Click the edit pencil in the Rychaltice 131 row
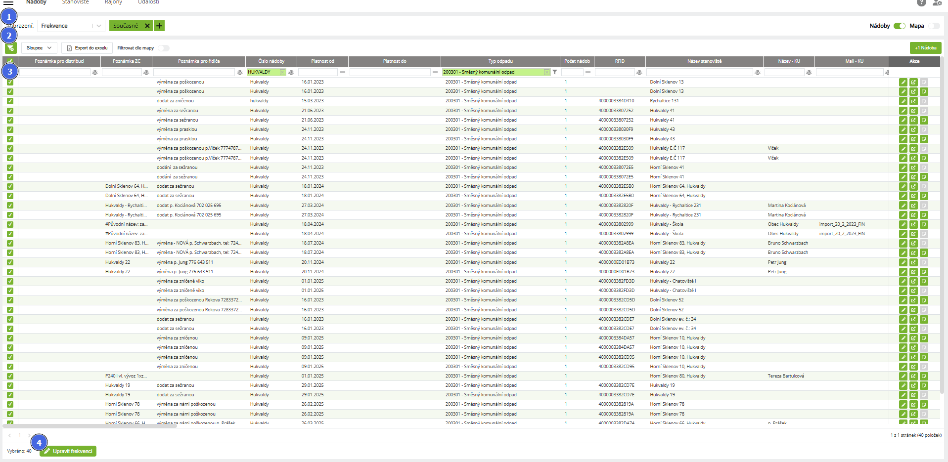 [903, 101]
